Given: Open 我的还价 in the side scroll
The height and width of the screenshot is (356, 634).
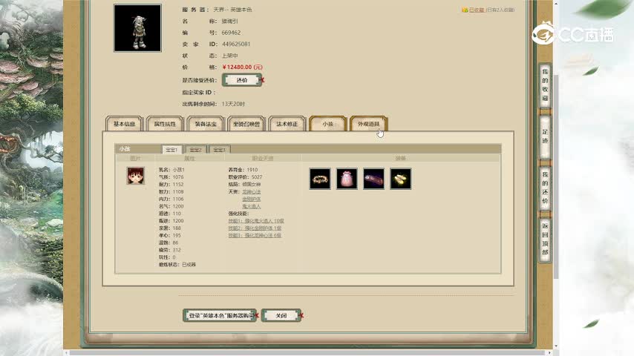Looking at the screenshot, I should 545,188.
